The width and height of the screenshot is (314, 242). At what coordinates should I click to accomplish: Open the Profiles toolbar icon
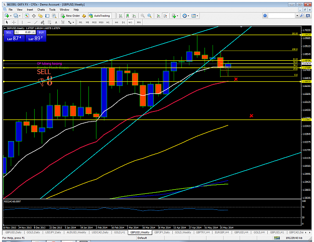(16, 16)
